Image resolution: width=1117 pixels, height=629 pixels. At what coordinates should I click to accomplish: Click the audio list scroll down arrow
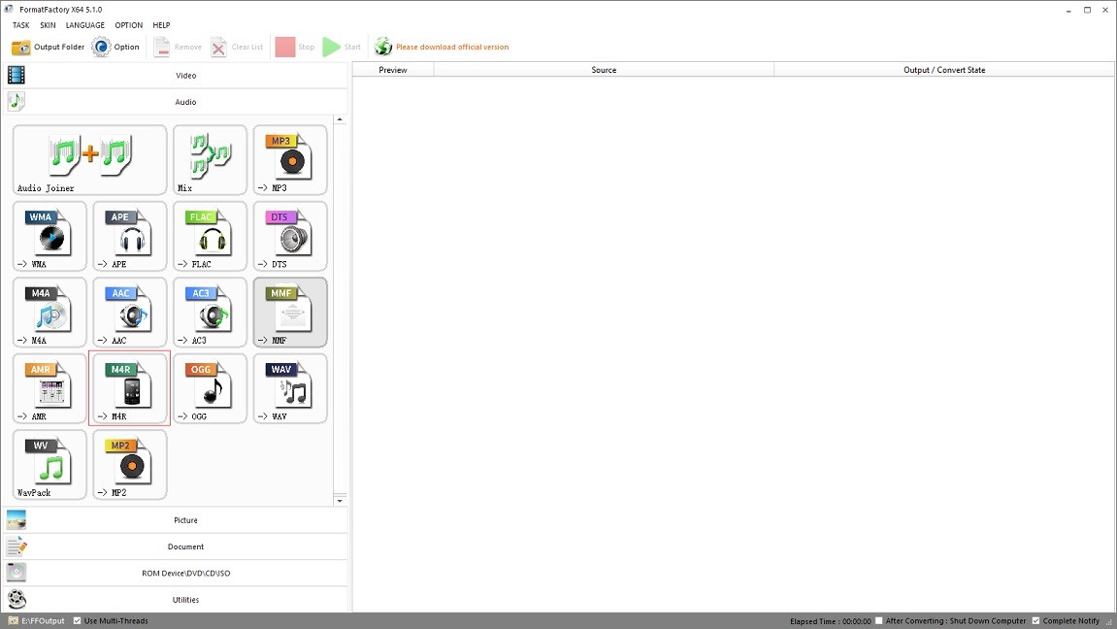pyautogui.click(x=340, y=501)
